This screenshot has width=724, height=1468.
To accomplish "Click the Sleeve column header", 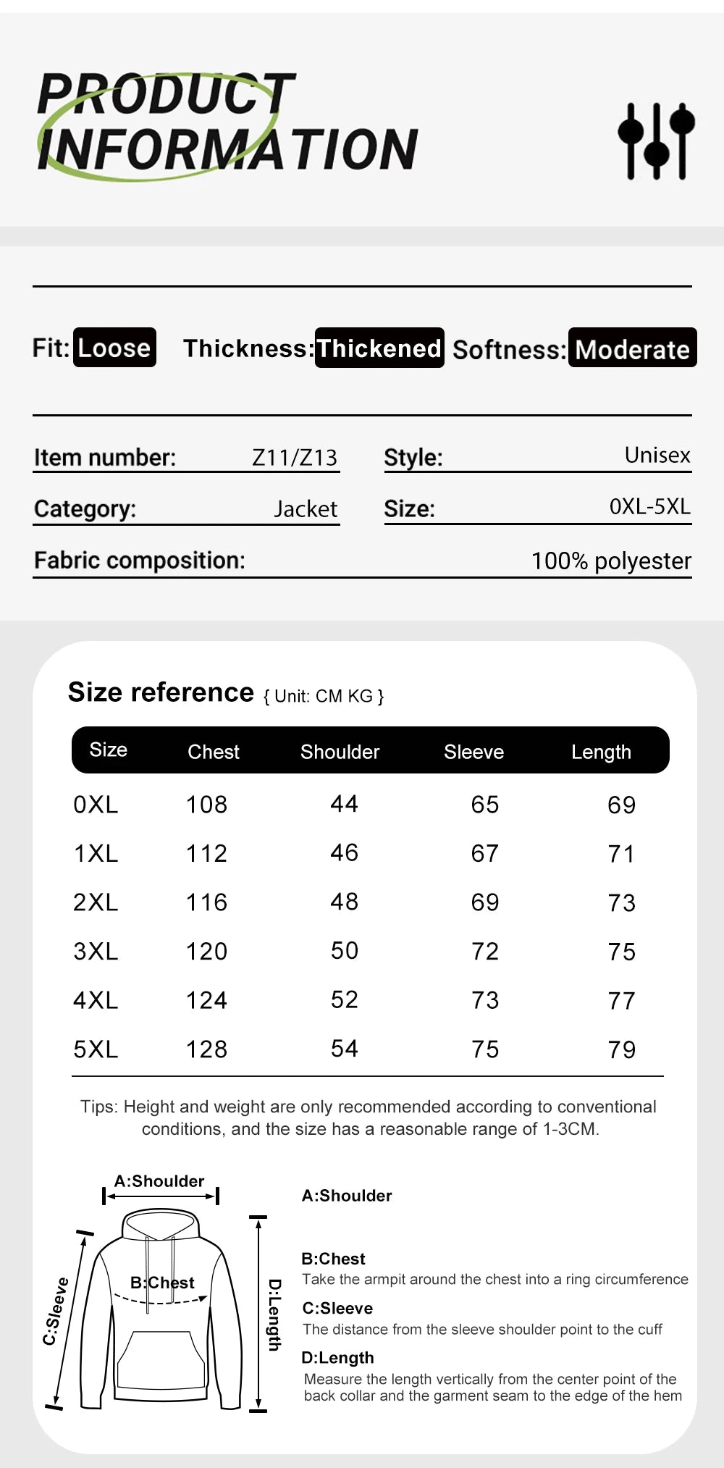I will pos(473,752).
